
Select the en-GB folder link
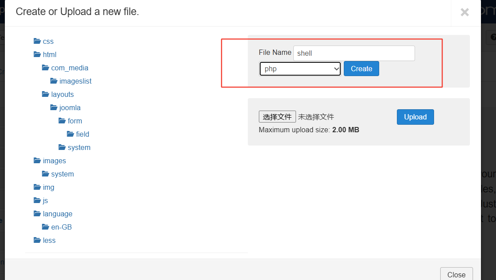coord(62,227)
